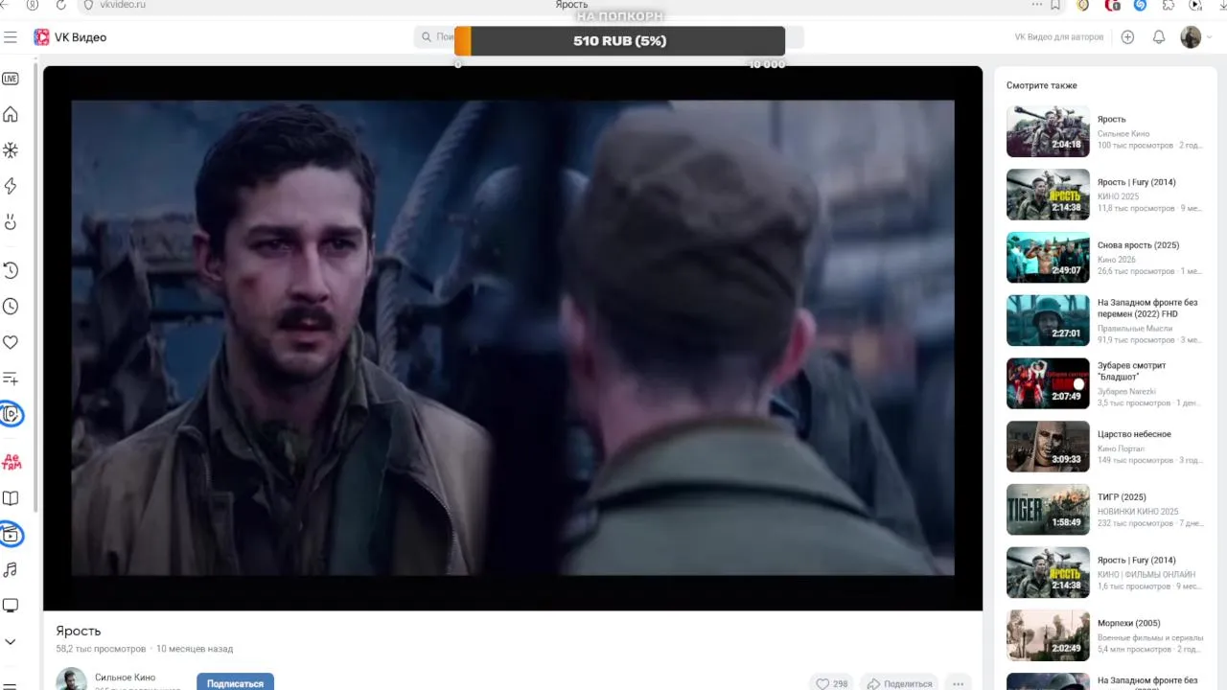Open 'Царство небесное' recommended video thumbnail

pos(1048,447)
